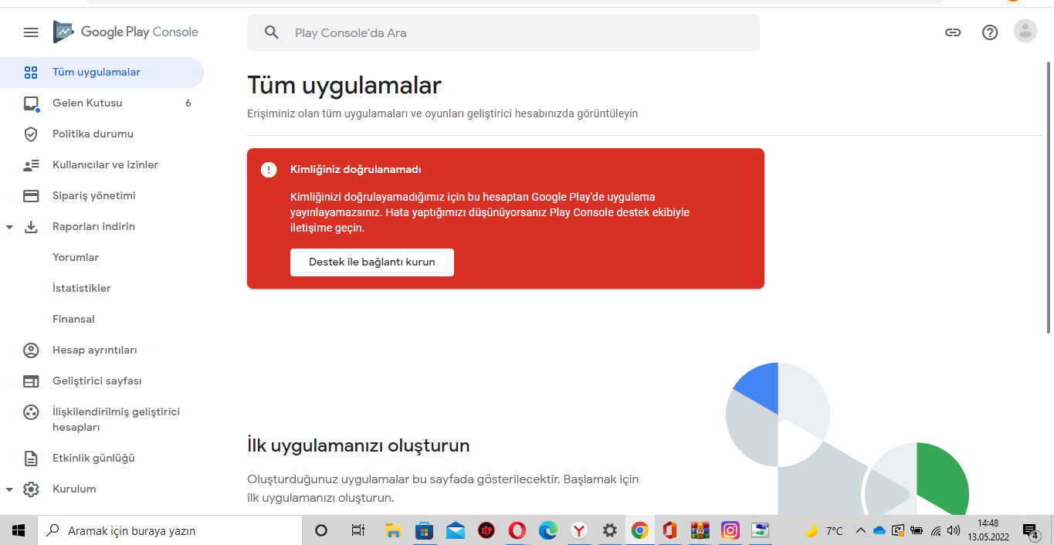Screen dimensions: 1054x545
Task: Switch to Chrome on taskbar
Action: point(639,531)
